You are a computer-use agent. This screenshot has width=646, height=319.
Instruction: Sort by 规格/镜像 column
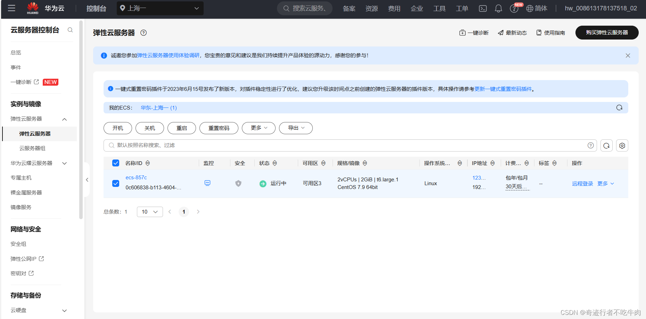pyautogui.click(x=365, y=163)
